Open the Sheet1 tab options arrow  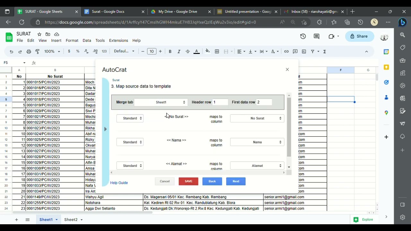click(57, 219)
